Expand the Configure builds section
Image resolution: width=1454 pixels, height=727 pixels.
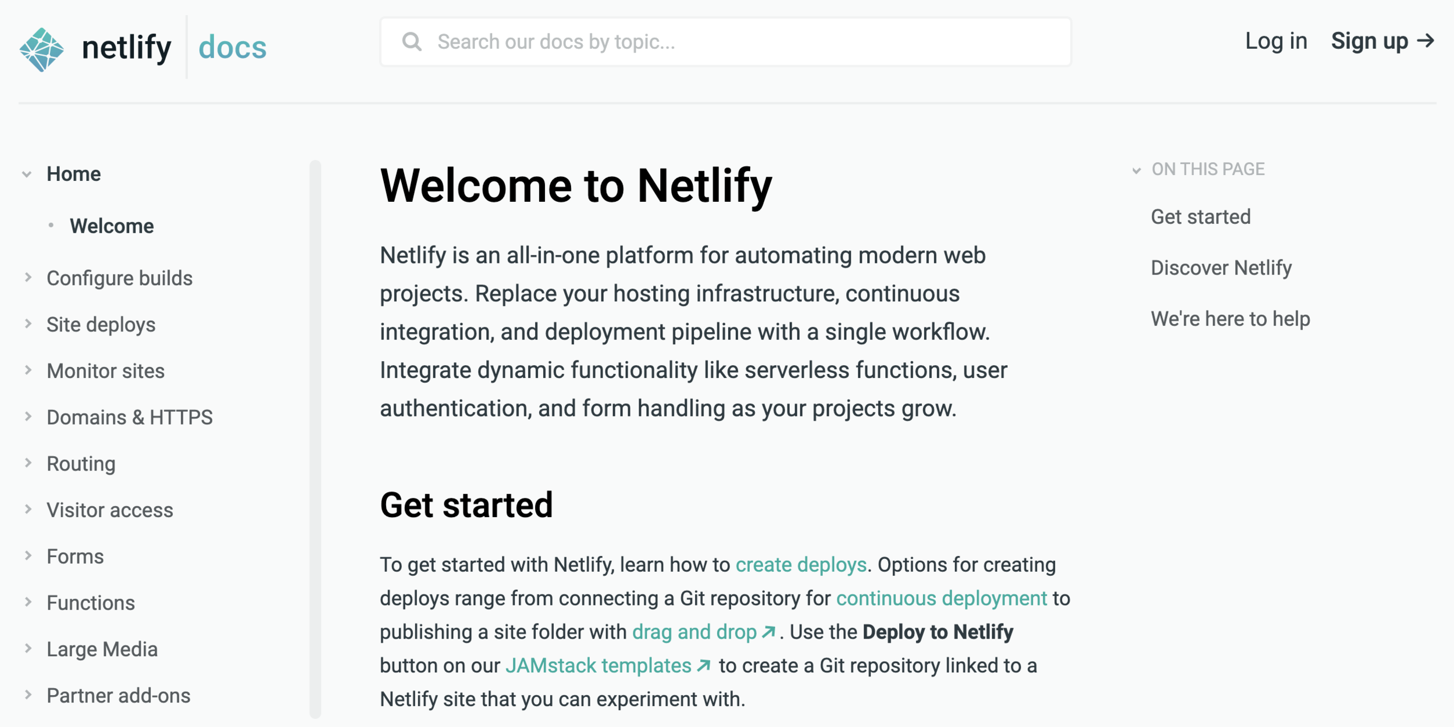tap(28, 277)
